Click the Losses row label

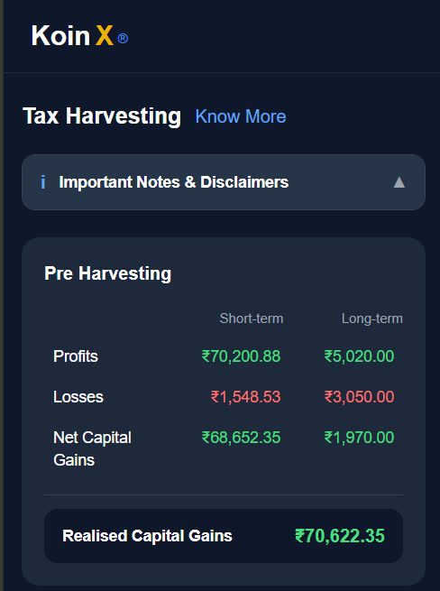click(x=78, y=397)
